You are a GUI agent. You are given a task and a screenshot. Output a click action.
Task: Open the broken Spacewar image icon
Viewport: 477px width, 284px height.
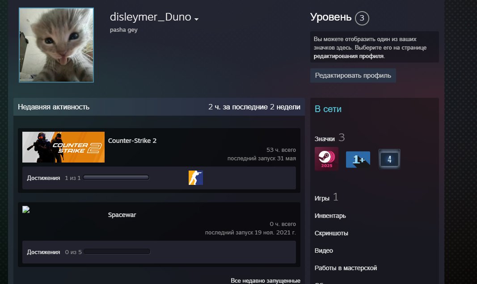[26, 209]
